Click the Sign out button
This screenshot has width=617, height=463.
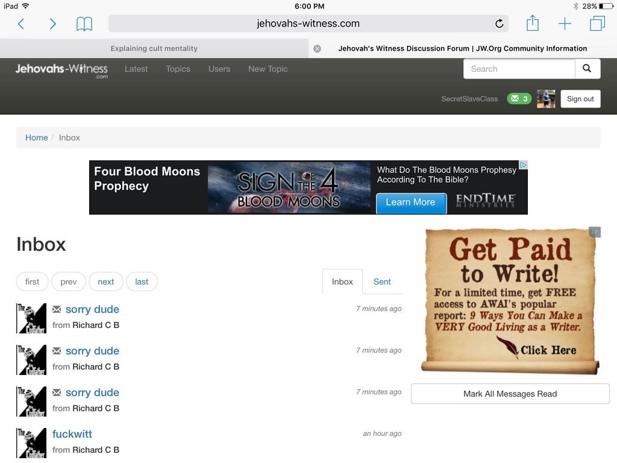(x=580, y=99)
